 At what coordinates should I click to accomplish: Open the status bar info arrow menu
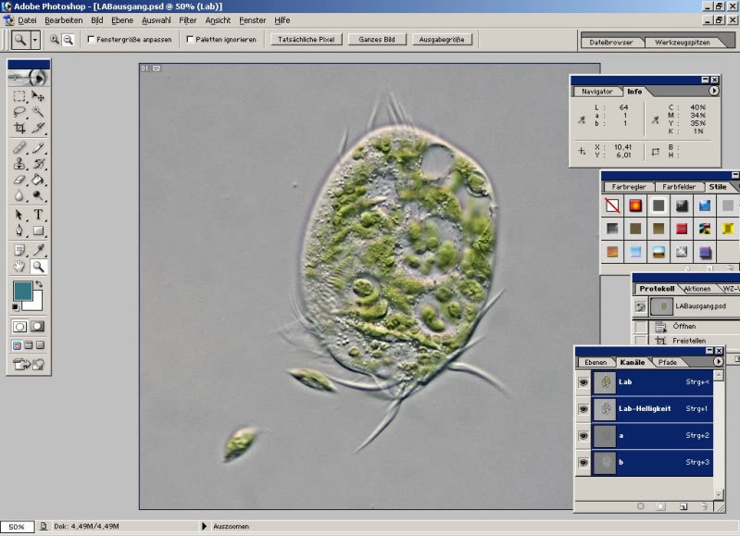pos(204,526)
